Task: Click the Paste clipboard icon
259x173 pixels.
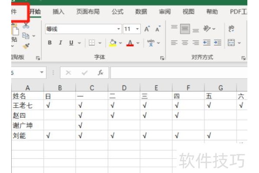Action: pos(15,30)
